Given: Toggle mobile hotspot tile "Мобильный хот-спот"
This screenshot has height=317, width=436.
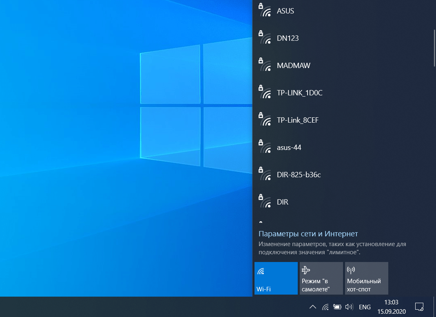Looking at the screenshot, I should 367,278.
